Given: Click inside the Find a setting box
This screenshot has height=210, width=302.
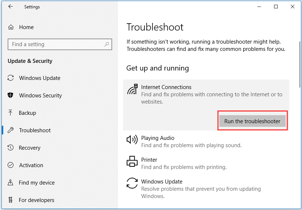Looking at the screenshot, I should coord(54,44).
